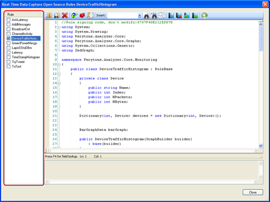
Task: Uncheck the DeviceTrafficHisto rule checkbox
Action: (x=8, y=38)
